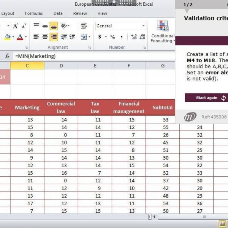228x228 pixels.
Task: Switch to the Data tab
Action: [x=58, y=13]
